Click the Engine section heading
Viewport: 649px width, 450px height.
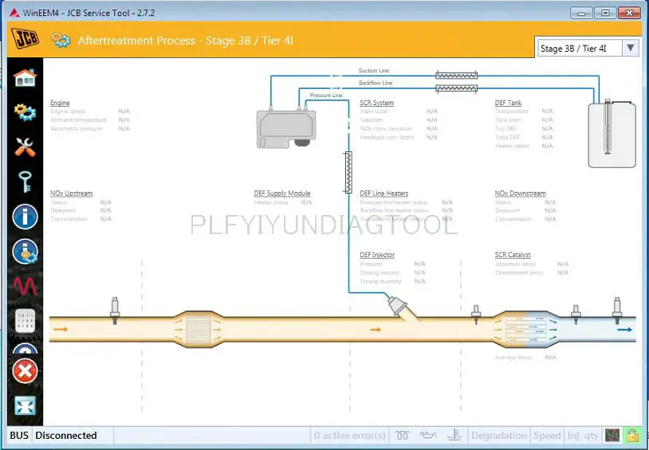tap(60, 103)
